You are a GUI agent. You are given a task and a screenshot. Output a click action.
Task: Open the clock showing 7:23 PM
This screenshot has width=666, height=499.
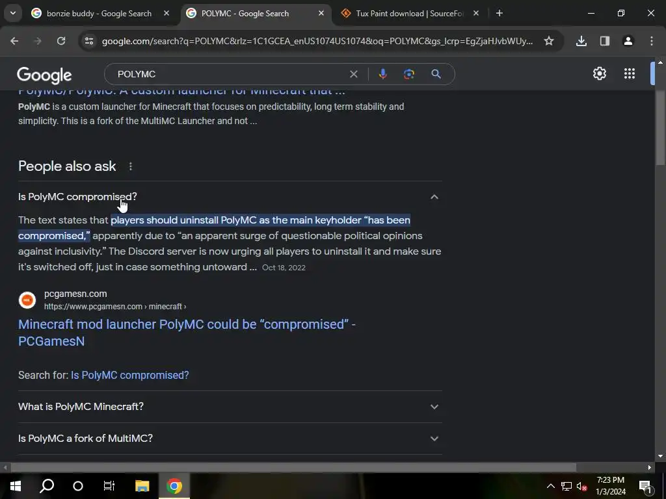click(x=611, y=486)
